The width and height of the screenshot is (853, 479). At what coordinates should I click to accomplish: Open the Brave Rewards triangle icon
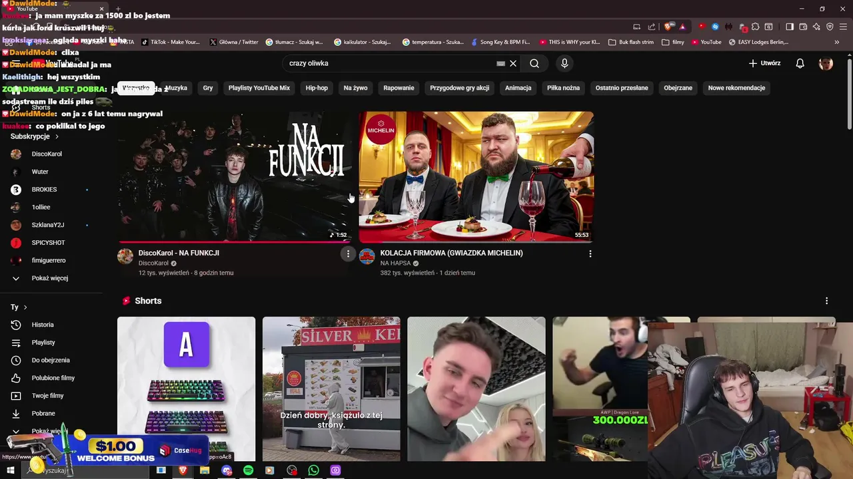click(x=682, y=27)
